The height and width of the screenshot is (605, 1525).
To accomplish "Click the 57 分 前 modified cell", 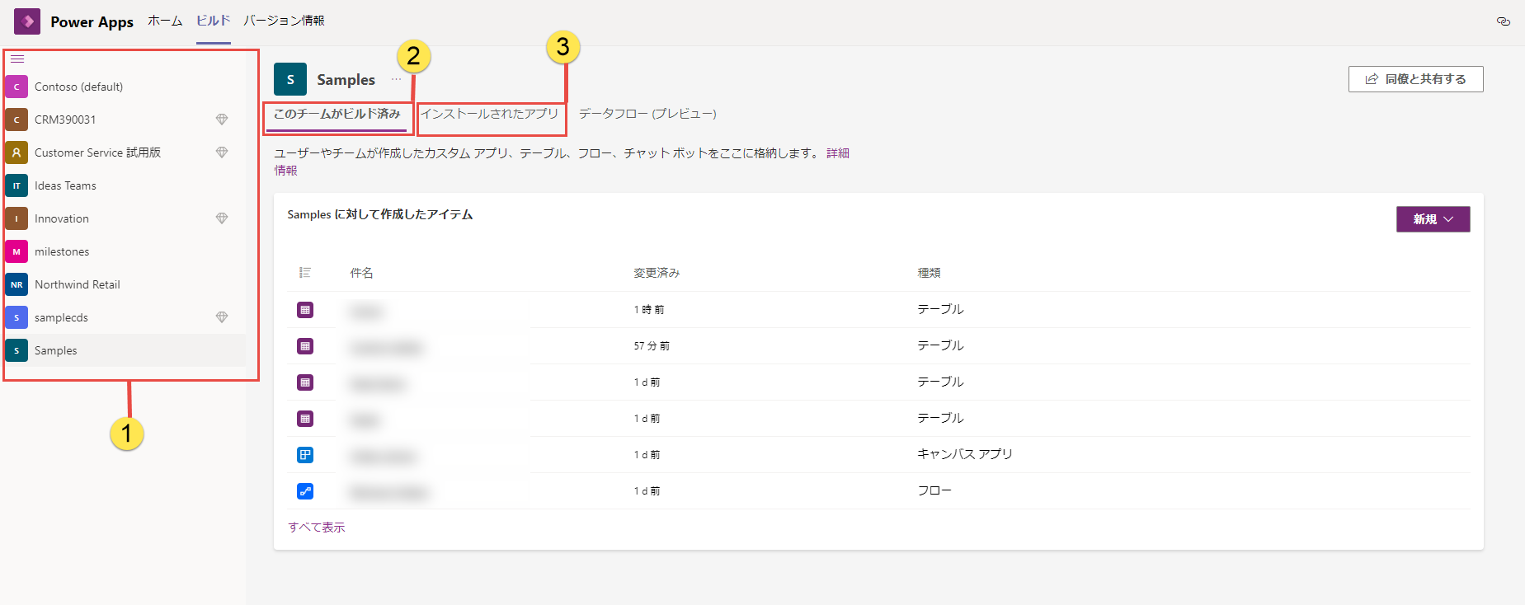I will [x=652, y=346].
